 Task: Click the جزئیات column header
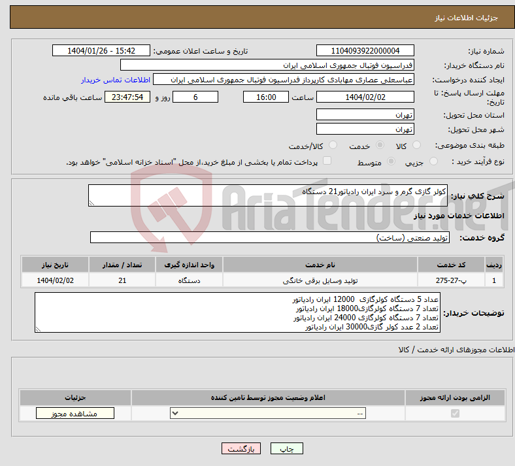point(75,397)
